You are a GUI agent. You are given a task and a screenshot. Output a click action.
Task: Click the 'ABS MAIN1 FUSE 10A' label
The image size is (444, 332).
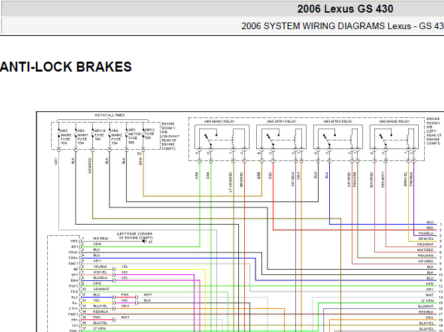[x=82, y=137]
